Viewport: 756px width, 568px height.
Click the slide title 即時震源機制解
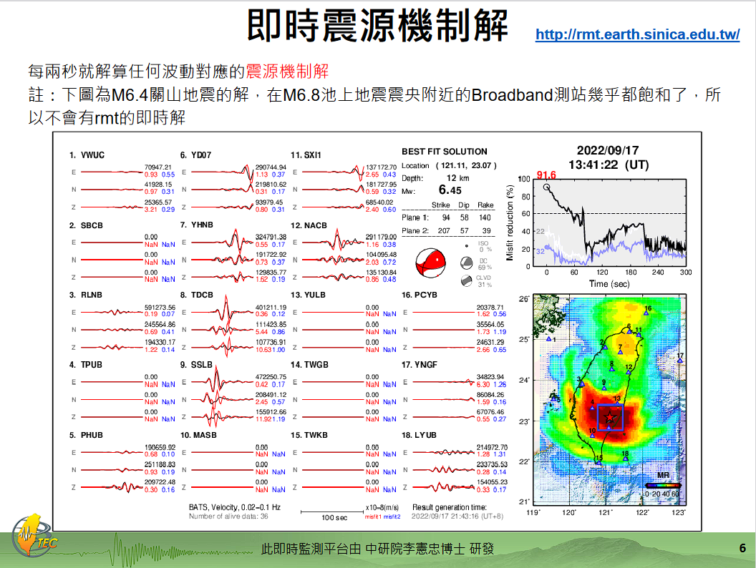(377, 25)
